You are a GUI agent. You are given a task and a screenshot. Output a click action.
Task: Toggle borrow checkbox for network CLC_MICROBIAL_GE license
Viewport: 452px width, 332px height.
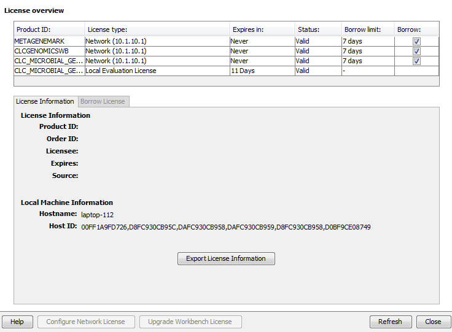point(416,61)
